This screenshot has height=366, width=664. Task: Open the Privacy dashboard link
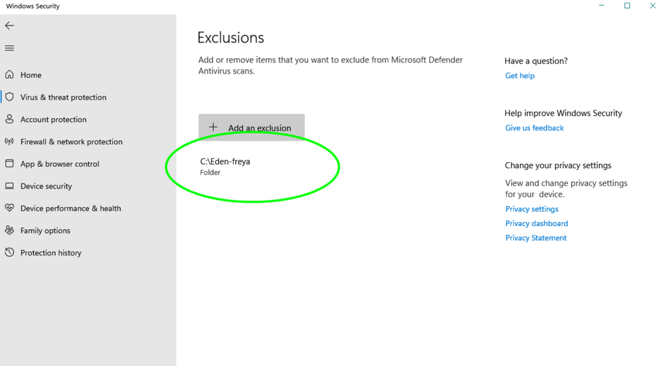(536, 224)
